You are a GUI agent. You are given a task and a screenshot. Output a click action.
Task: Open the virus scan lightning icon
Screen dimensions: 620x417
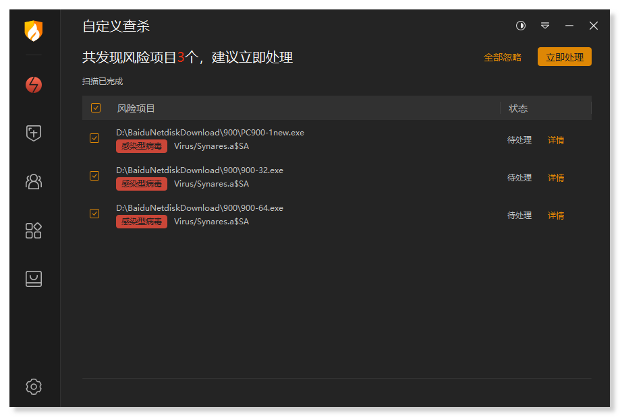point(34,85)
